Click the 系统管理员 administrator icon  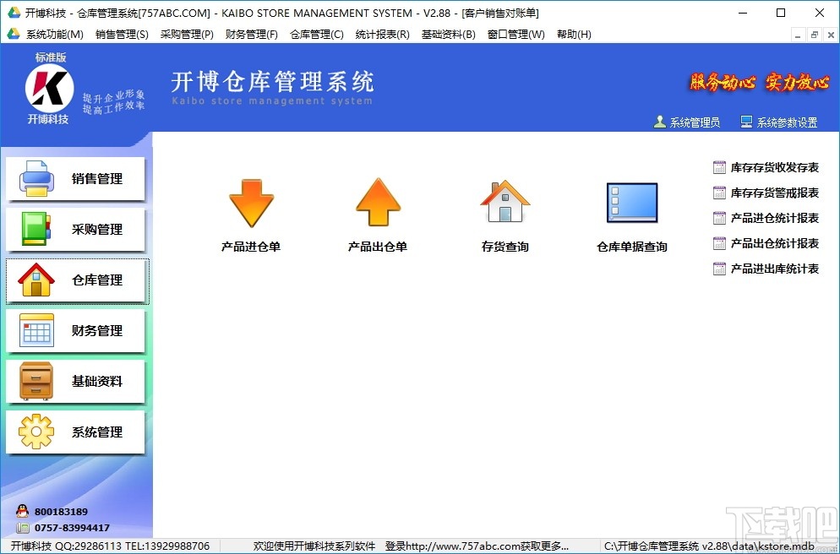coord(661,121)
